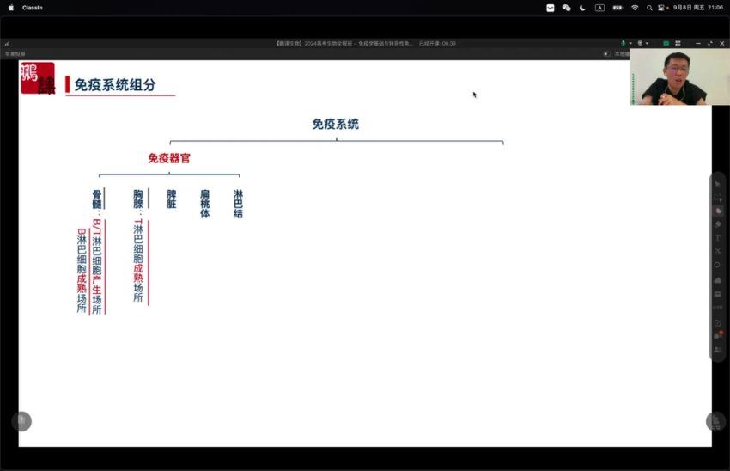
Task: Choose the text tool (T)
Action: (x=717, y=237)
